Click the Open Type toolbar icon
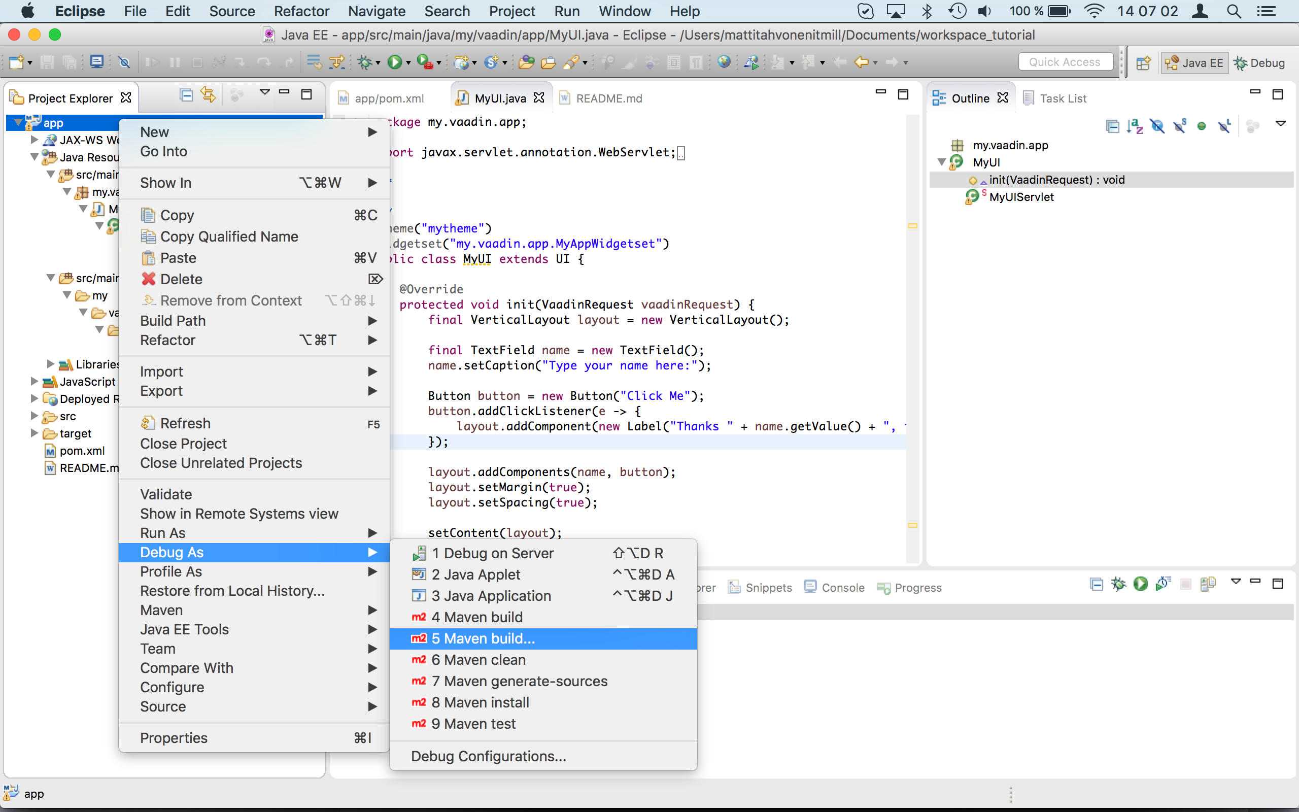The height and width of the screenshot is (812, 1299). coord(526,62)
